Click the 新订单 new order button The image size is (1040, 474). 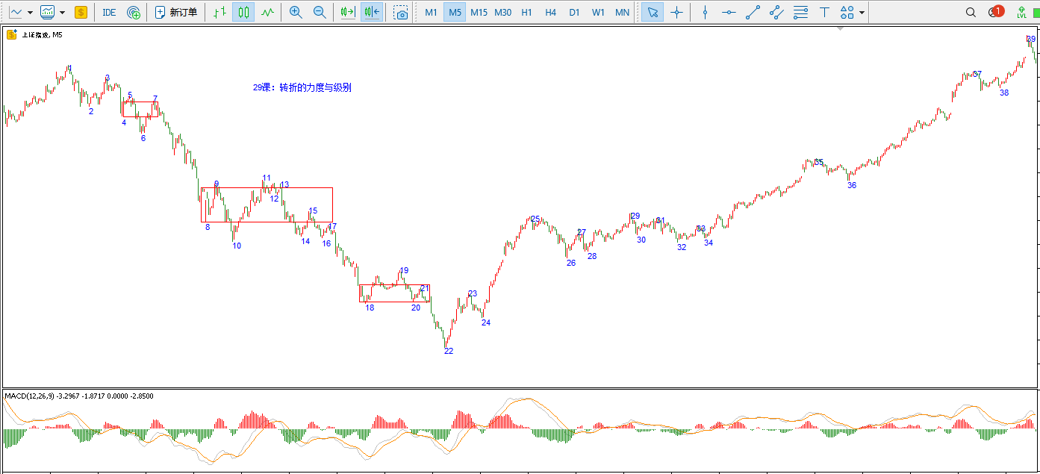176,12
